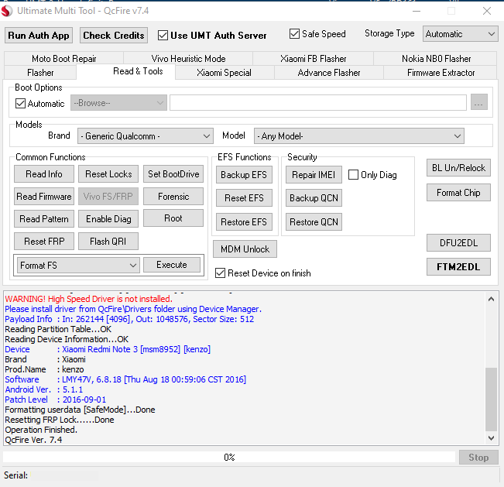
Task: Click the 'Operation Finished.' log line
Action: point(41,430)
